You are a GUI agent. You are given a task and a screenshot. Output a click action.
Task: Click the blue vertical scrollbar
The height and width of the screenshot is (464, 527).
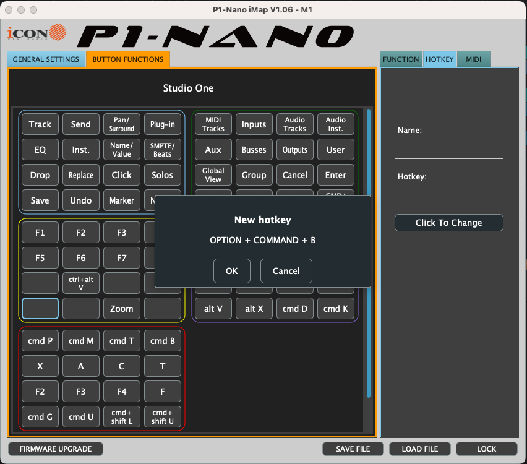369,253
